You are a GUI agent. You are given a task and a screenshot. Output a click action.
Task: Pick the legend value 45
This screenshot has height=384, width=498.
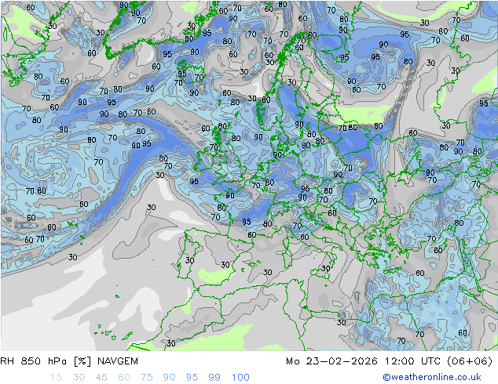(x=101, y=378)
